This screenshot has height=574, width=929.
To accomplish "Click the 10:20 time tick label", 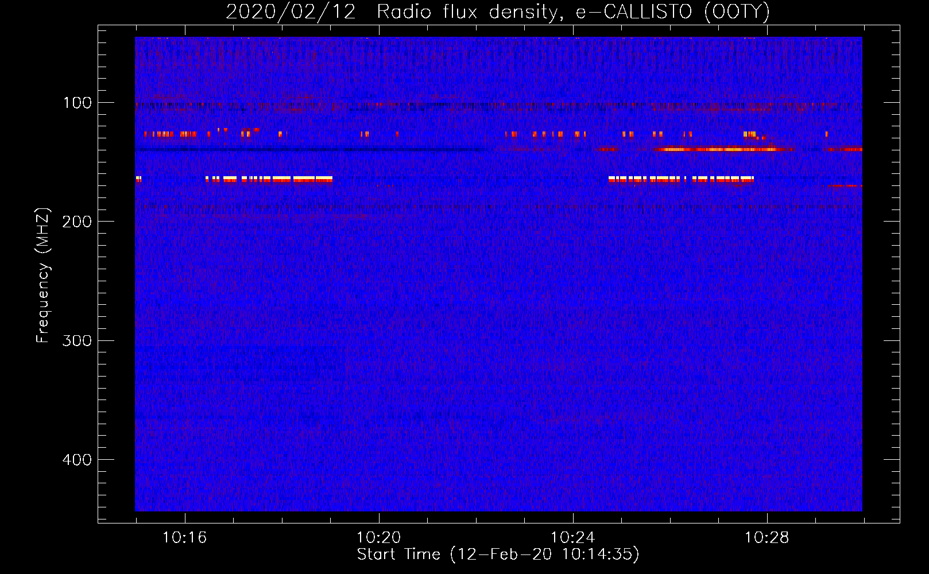I will [x=378, y=538].
